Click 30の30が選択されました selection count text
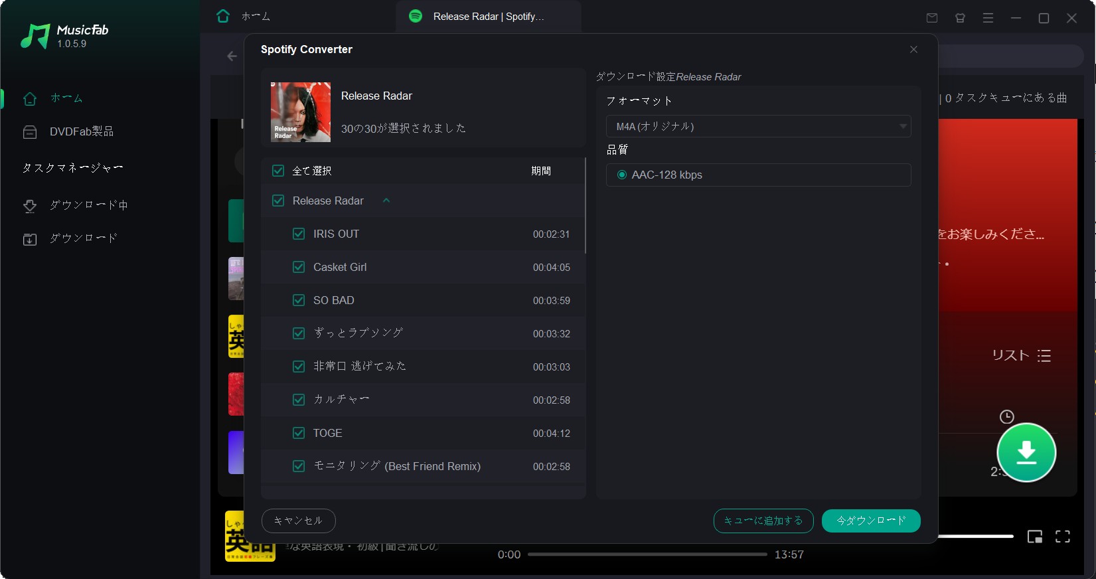The width and height of the screenshot is (1096, 579). [403, 128]
